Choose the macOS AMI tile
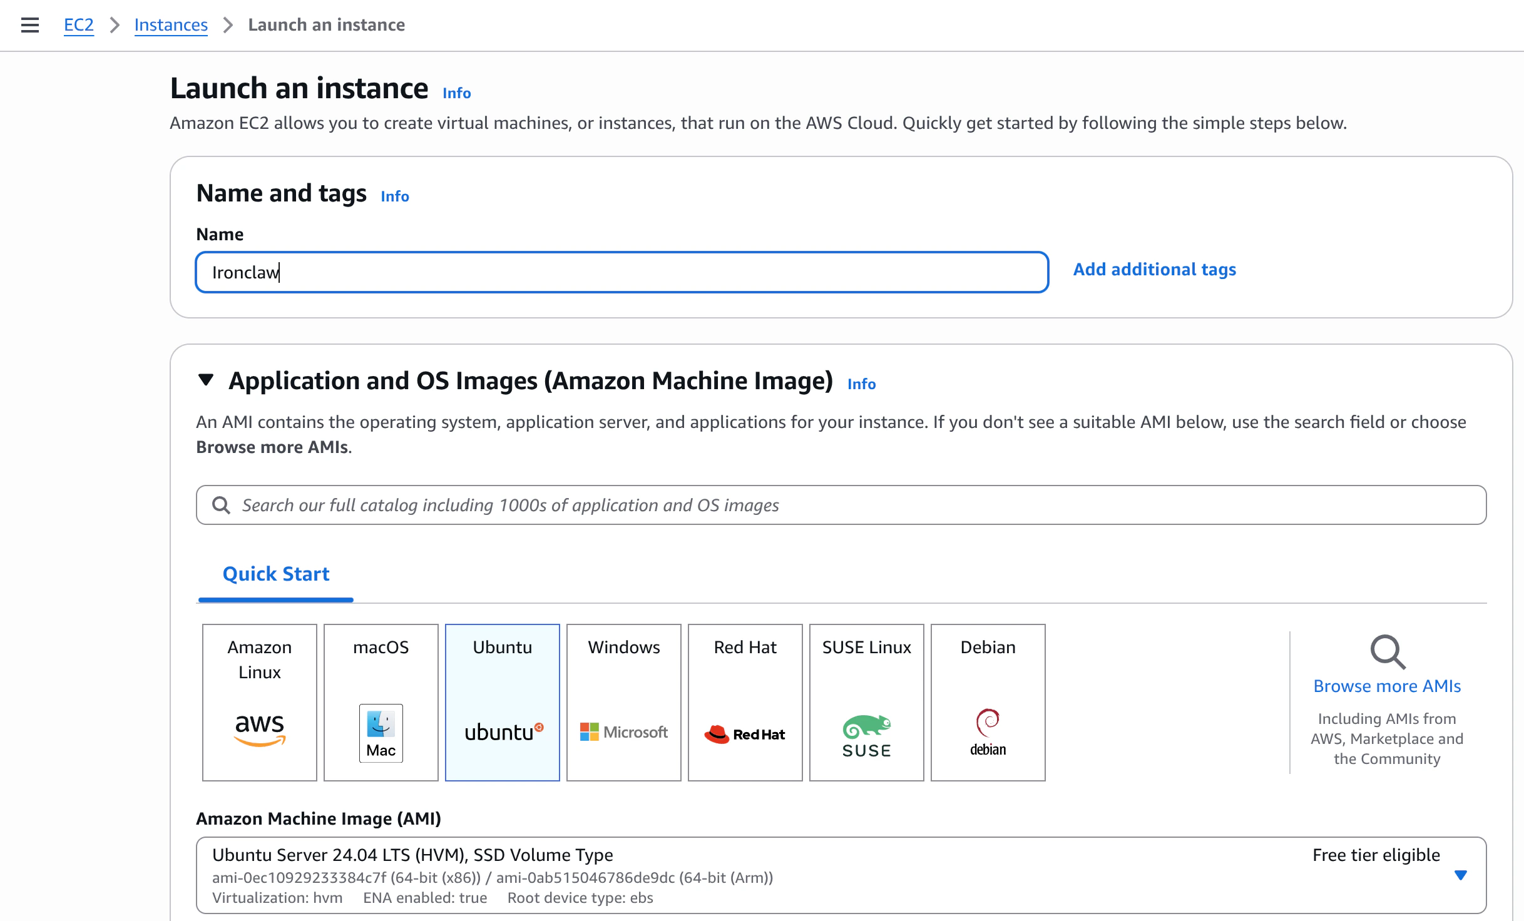Viewport: 1524px width, 921px height. point(381,702)
